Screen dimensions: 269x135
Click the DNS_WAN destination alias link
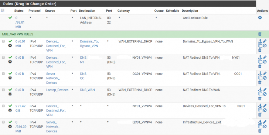[87, 90]
